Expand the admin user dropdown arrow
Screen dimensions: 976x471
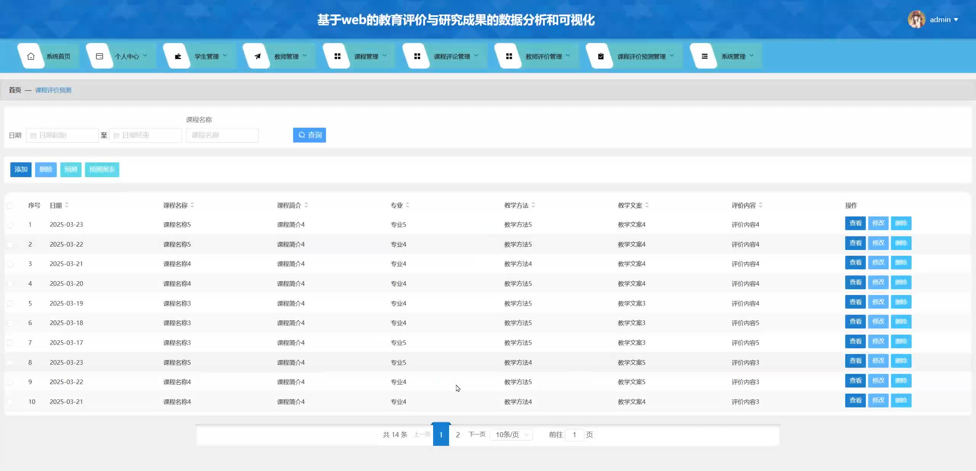[956, 20]
